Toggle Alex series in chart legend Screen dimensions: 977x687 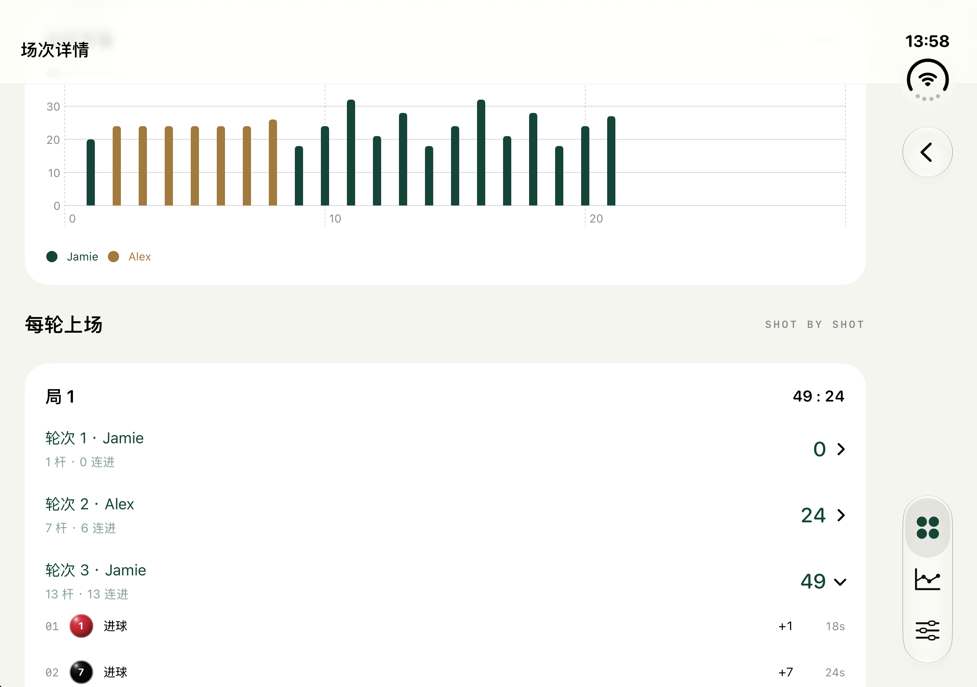point(129,256)
